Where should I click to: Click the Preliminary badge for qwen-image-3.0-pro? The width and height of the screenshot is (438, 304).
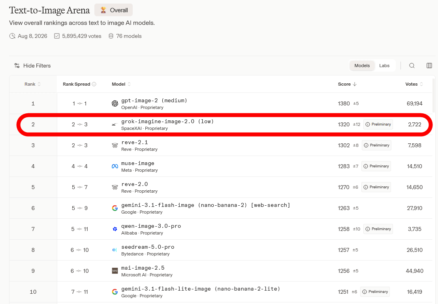[x=378, y=229]
